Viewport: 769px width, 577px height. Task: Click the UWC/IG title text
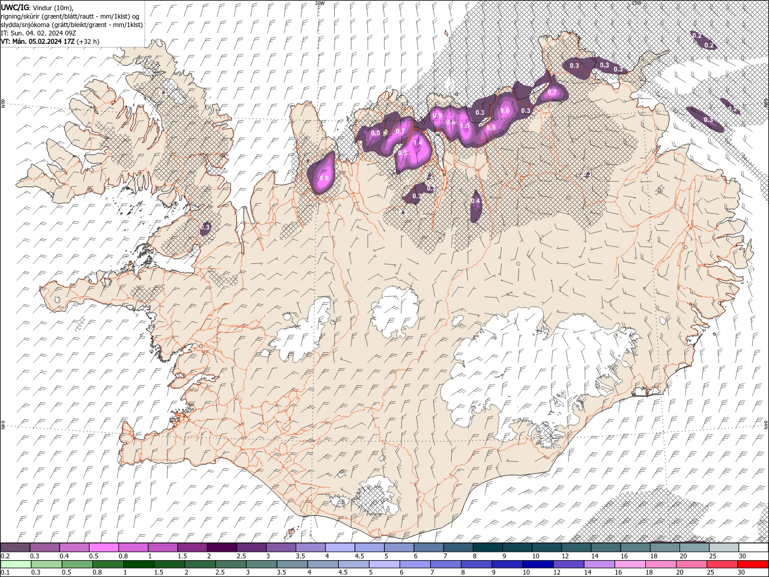click(x=14, y=7)
